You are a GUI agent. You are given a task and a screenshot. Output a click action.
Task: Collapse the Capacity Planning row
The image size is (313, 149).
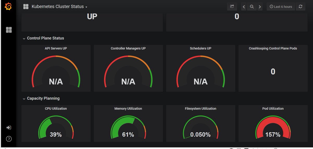pos(41,98)
